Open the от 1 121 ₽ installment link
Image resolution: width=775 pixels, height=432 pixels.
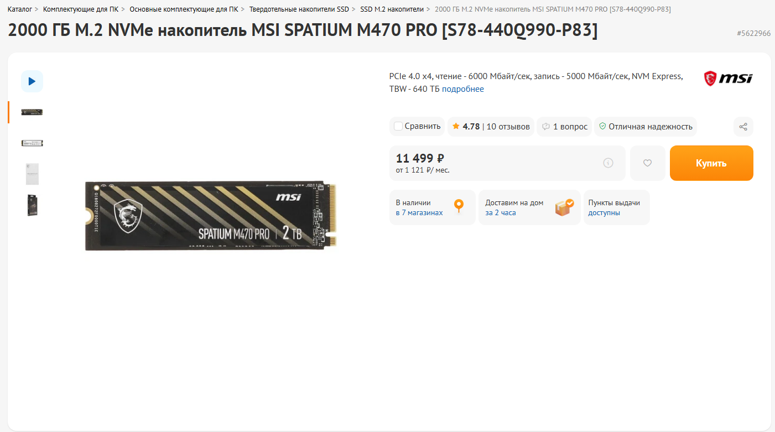[x=423, y=170]
